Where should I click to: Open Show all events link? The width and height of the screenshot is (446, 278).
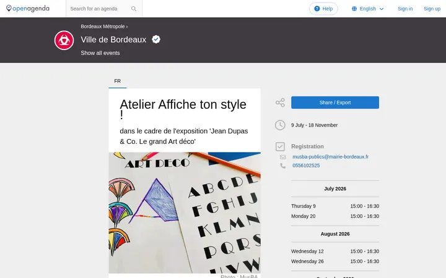(100, 53)
